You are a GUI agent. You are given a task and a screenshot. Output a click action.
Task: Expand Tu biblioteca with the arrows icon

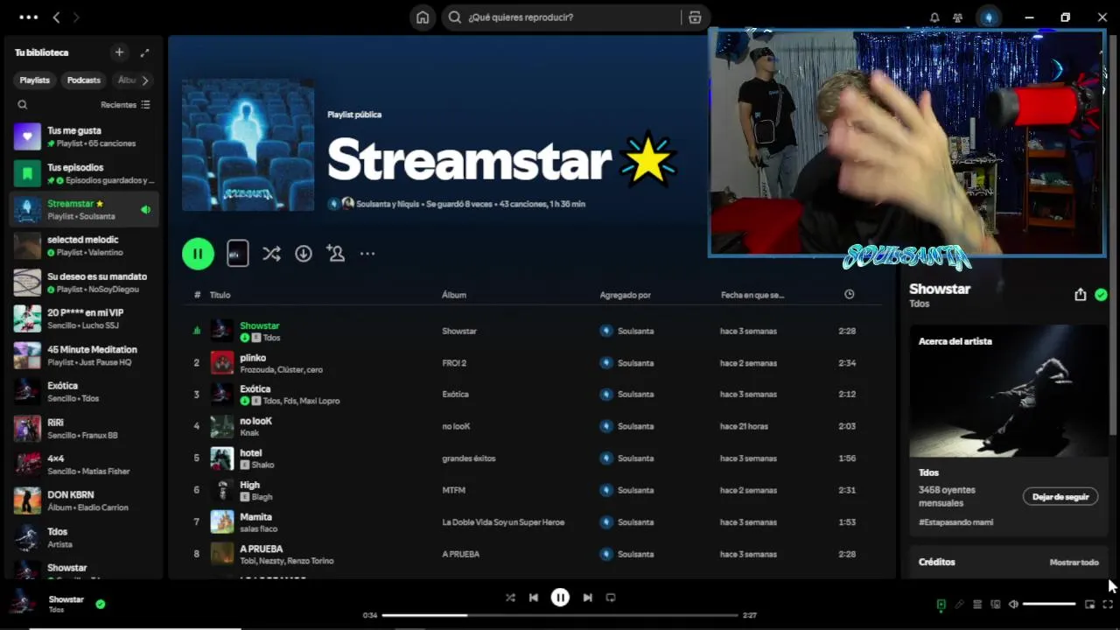(144, 52)
